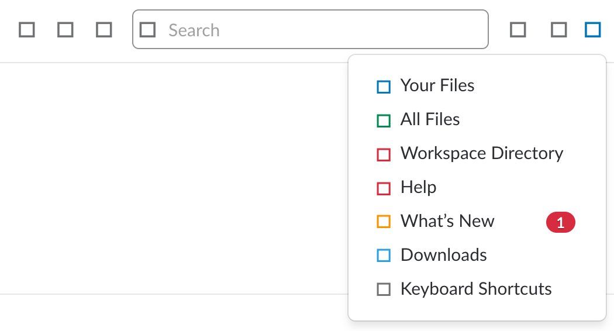Click the gray toolbar icon immediately left of Search
The height and width of the screenshot is (331, 614).
(x=104, y=30)
